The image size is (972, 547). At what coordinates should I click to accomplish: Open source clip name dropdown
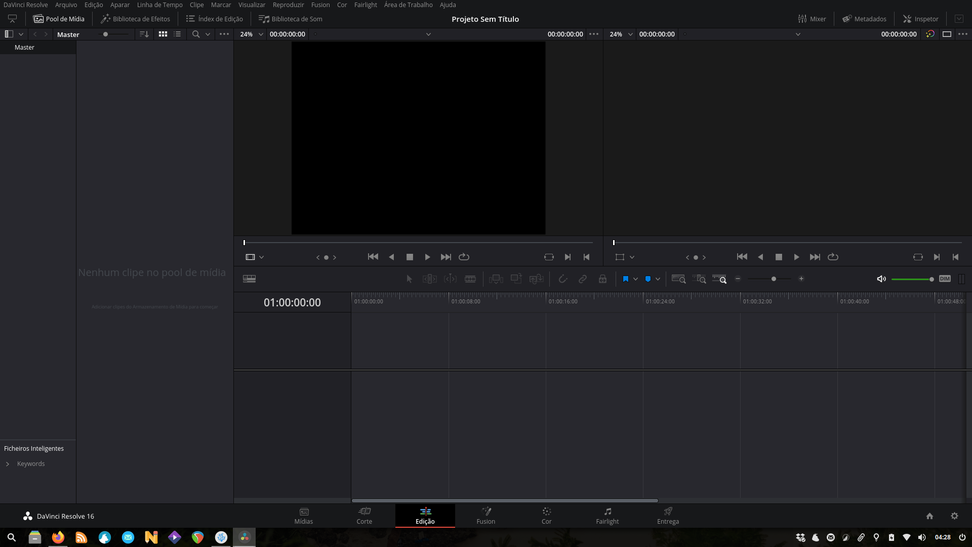pos(428,34)
